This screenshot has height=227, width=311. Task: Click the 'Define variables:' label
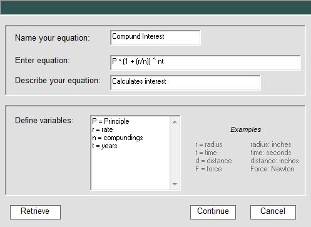pos(44,121)
